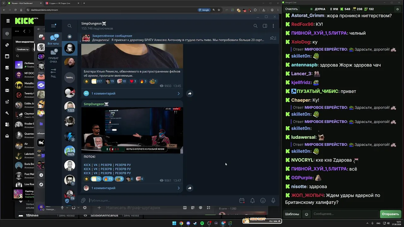Screen dimensions: 404x227
Task: Open browser extensions puzzle icon
Action: pos(255,10)
